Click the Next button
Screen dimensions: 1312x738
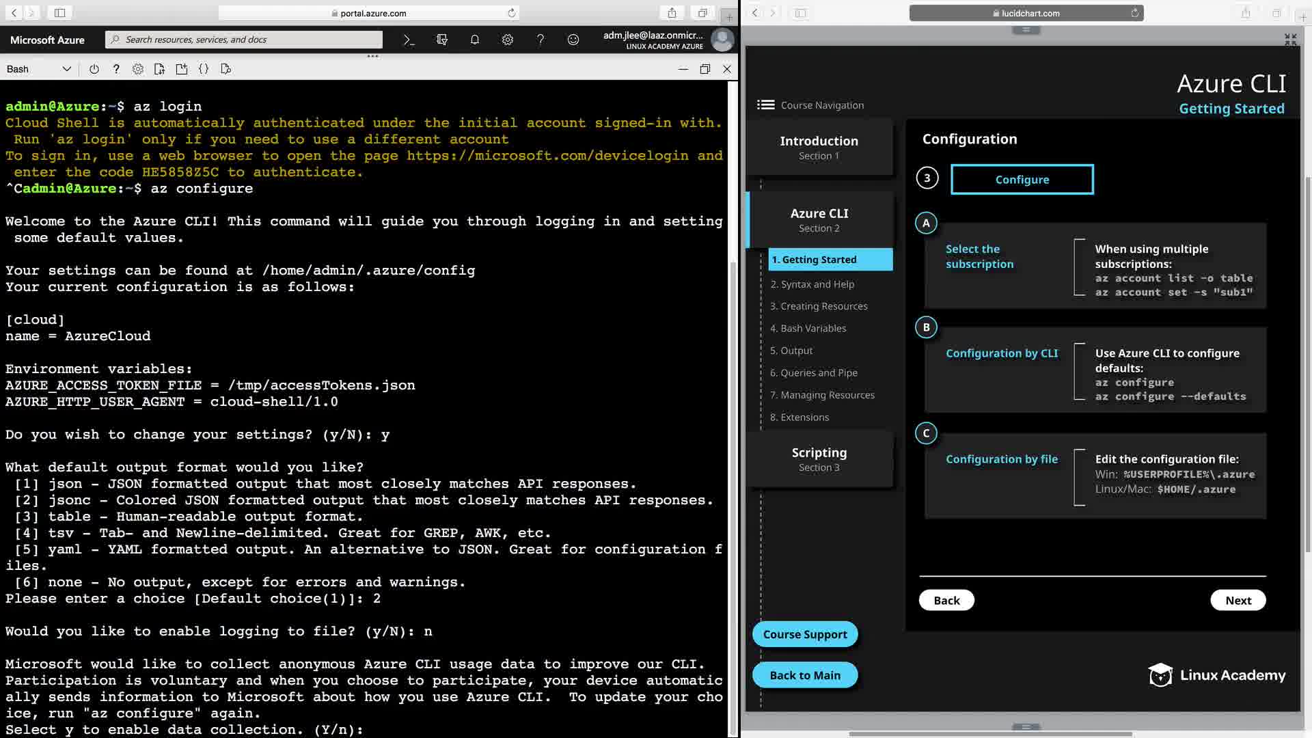1238,600
